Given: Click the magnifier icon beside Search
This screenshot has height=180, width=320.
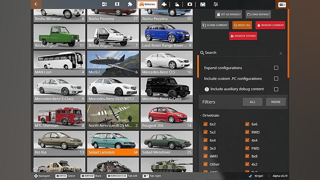Looking at the screenshot, I should [202, 53].
